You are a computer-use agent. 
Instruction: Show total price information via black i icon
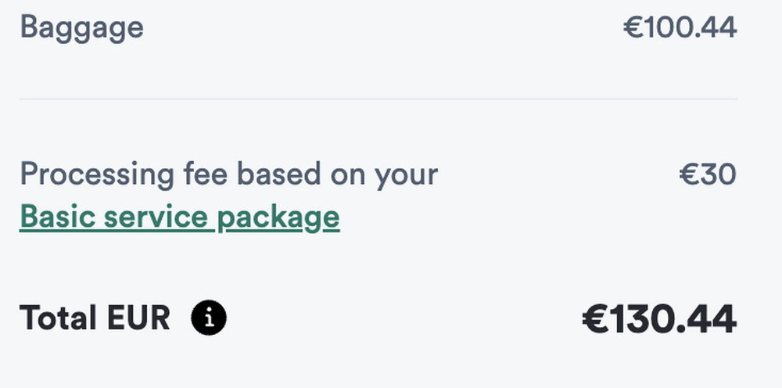point(209,318)
